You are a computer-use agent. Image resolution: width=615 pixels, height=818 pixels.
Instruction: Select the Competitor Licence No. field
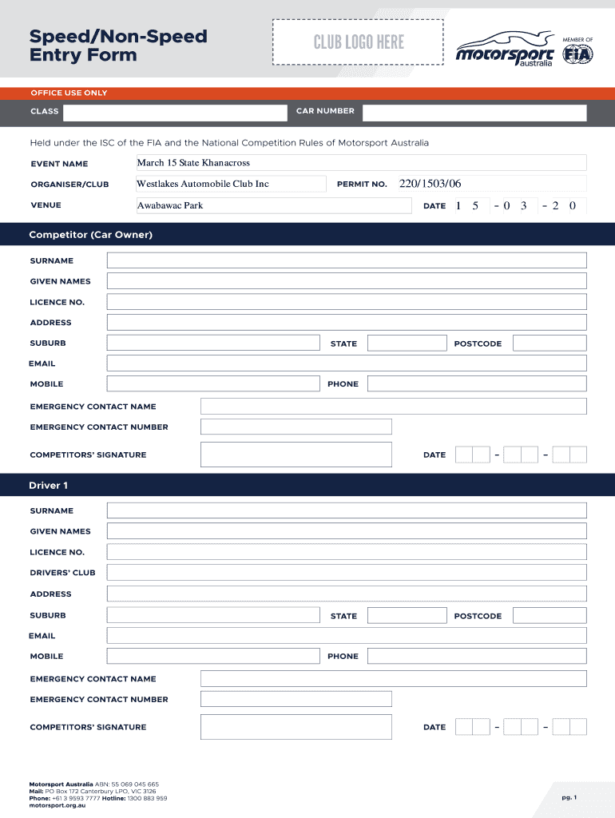coord(347,302)
